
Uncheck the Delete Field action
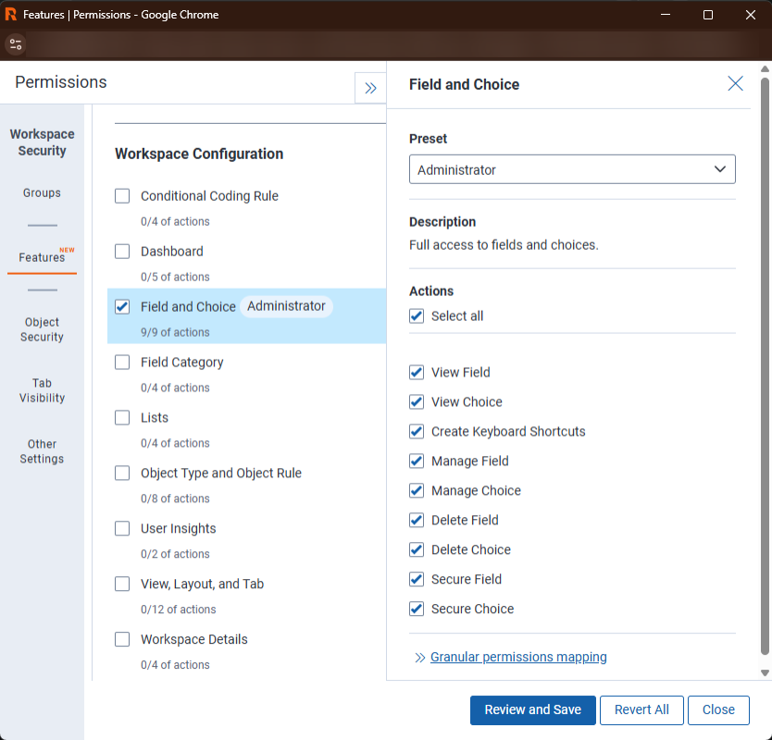[417, 520]
